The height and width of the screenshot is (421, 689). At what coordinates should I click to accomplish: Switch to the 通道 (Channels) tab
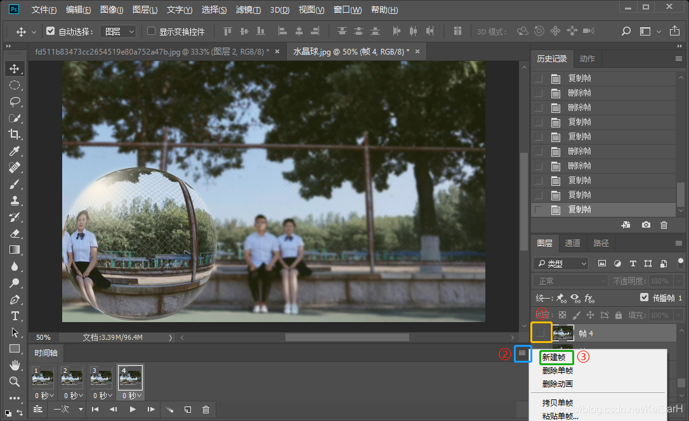(x=572, y=243)
